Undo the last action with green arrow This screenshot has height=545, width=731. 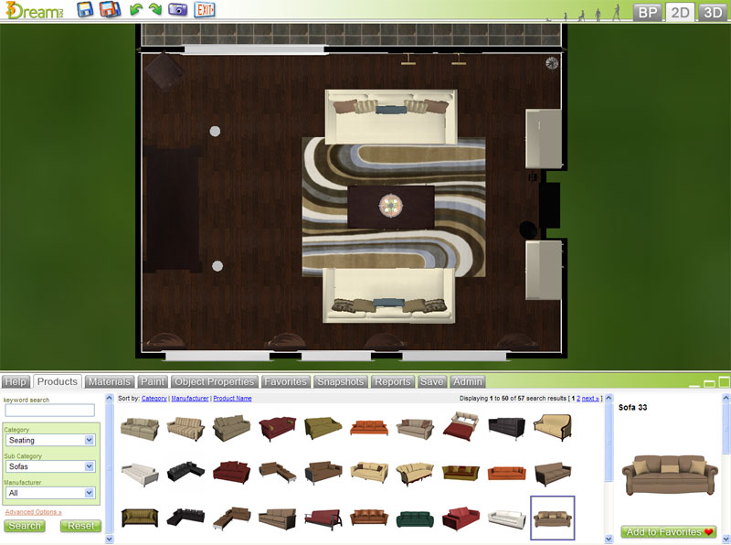[136, 10]
